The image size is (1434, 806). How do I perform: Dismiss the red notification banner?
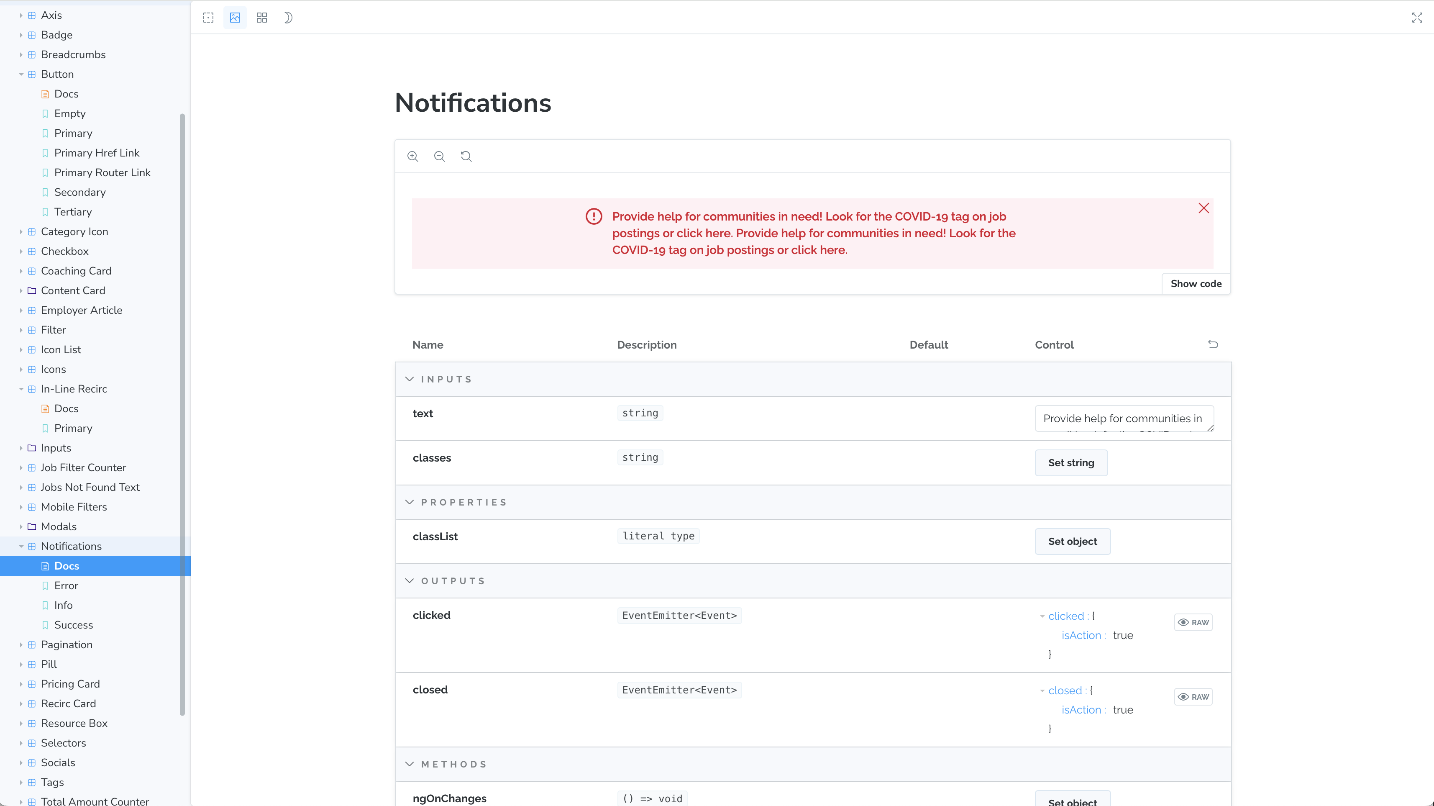[x=1204, y=208]
